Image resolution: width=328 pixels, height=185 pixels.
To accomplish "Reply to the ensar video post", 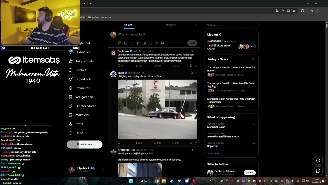I will [119, 143].
